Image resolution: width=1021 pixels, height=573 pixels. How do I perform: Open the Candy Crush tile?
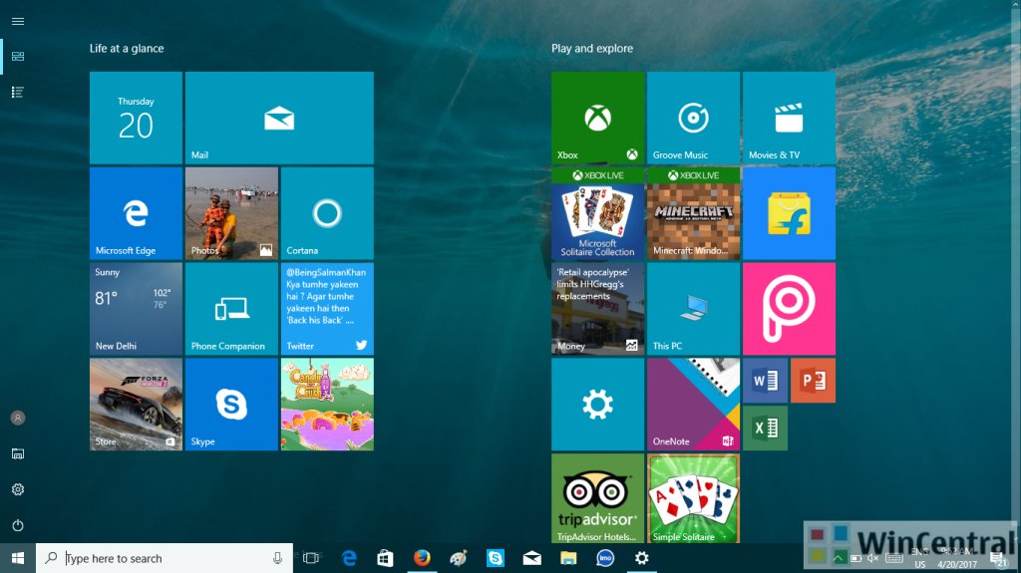coord(327,405)
